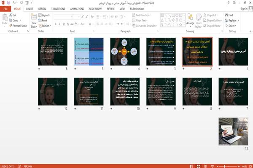The height and width of the screenshot is (168, 253).
Task: Click the Sign in link
Action: coord(244,9)
